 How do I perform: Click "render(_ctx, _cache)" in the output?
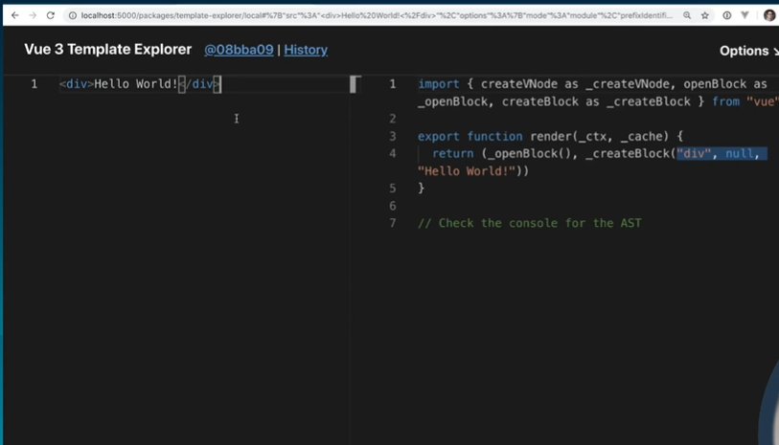(x=599, y=136)
